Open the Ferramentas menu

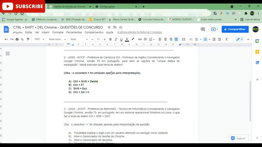click(74, 32)
